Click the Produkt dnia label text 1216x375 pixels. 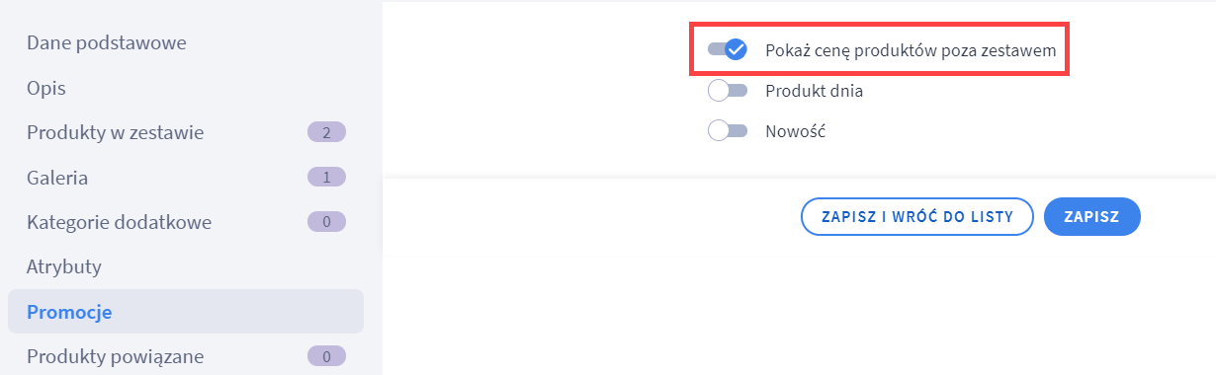click(815, 91)
